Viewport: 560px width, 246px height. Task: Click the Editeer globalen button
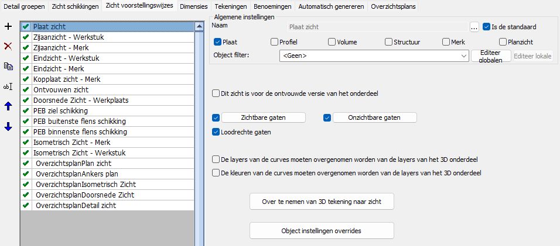click(491, 56)
